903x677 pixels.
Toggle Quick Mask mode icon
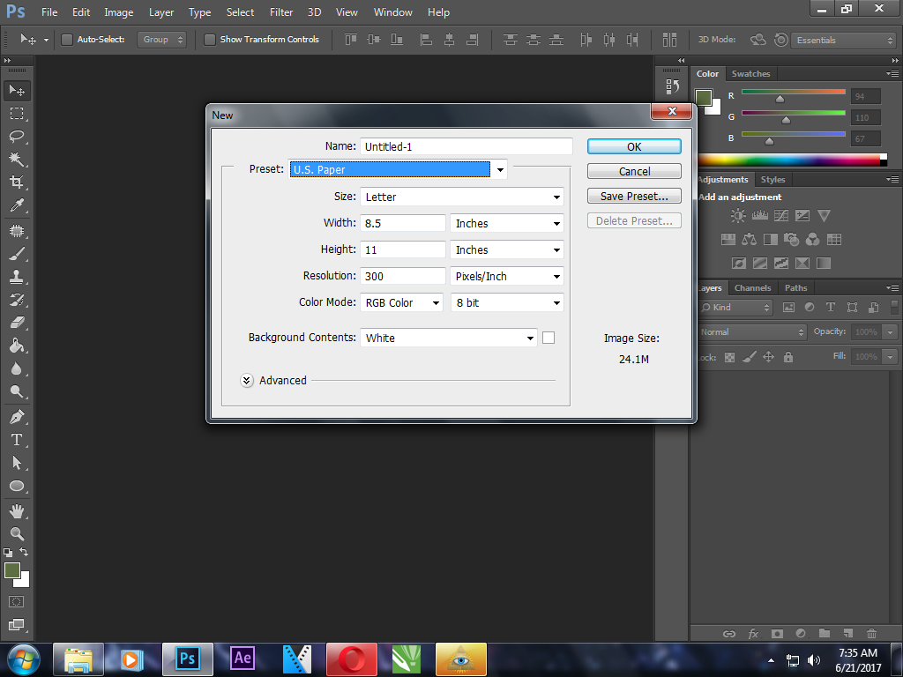click(x=16, y=602)
